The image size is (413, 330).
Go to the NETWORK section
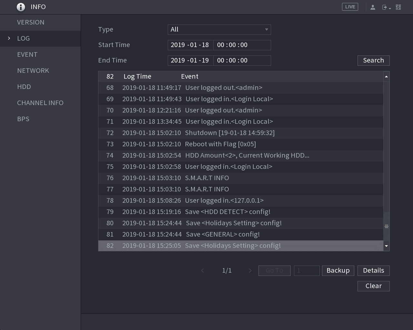click(x=40, y=71)
